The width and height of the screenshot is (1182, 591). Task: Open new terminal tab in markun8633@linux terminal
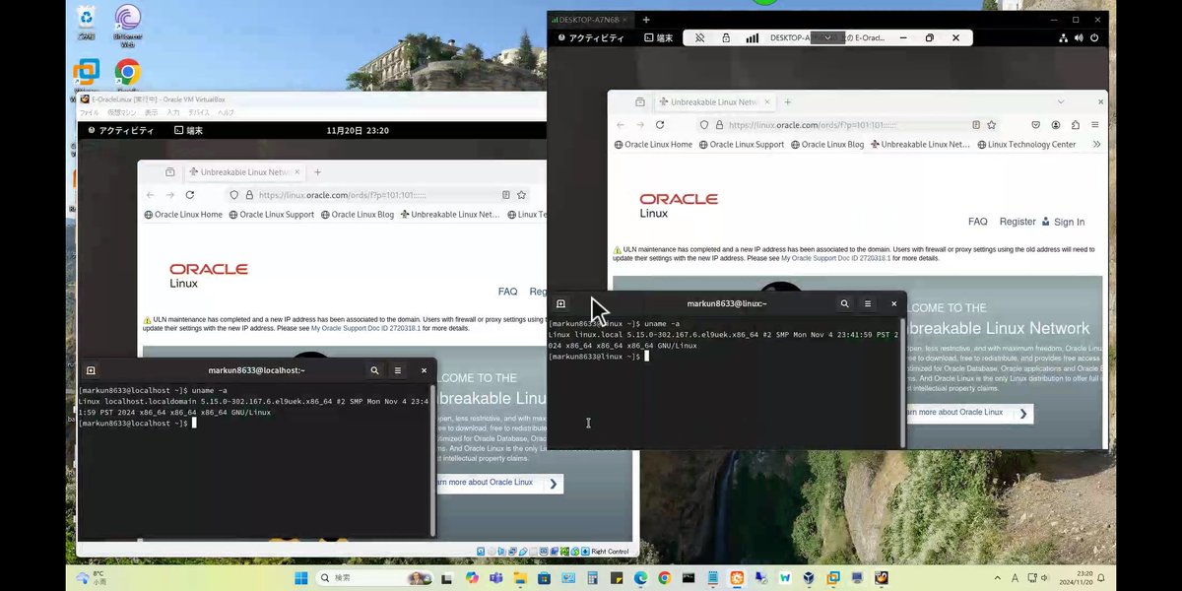click(560, 303)
